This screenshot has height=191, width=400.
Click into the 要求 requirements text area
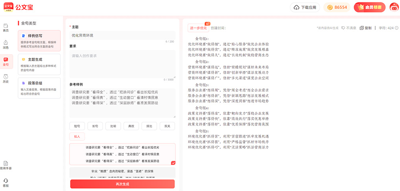122,64
